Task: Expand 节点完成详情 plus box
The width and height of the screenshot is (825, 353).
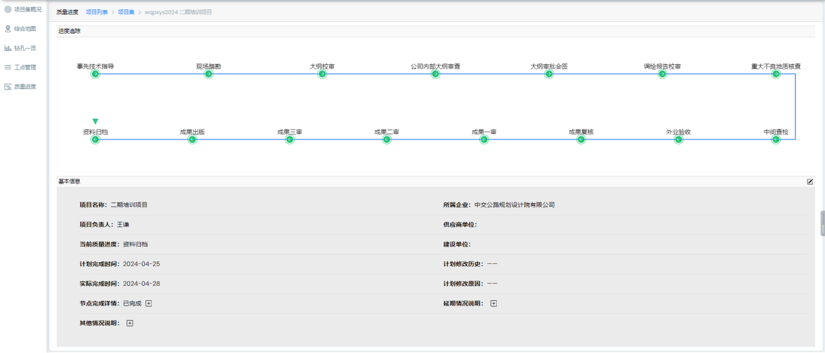Action: pyautogui.click(x=148, y=303)
